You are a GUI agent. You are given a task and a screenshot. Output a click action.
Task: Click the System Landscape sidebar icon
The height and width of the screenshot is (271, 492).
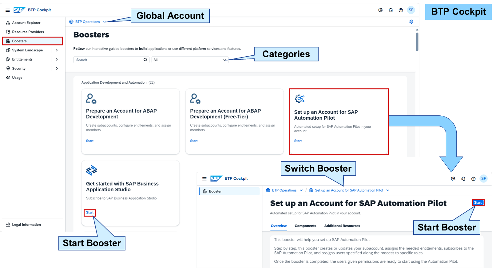click(8, 50)
